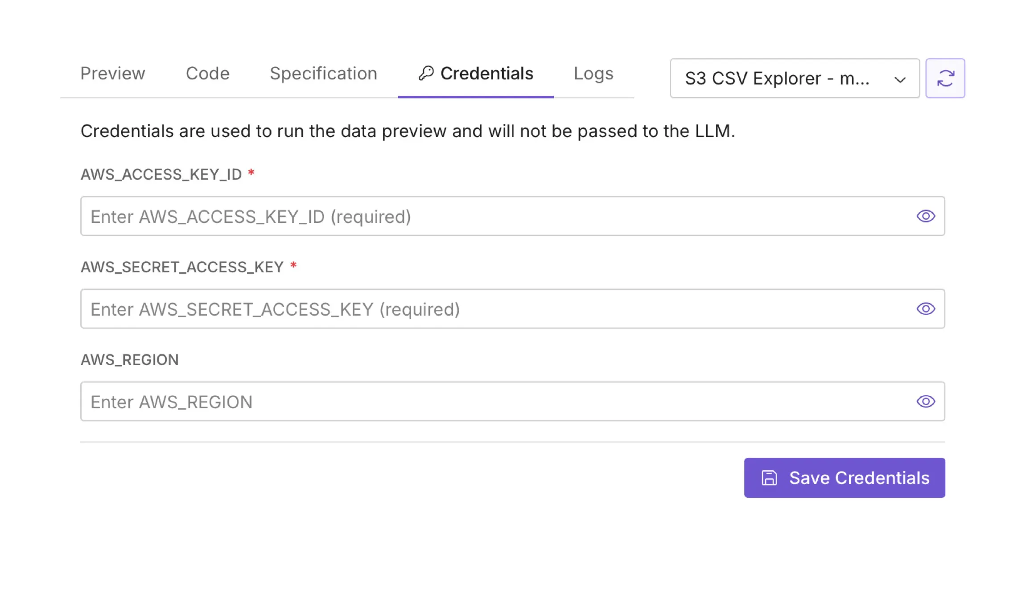1030x604 pixels.
Task: Click the refresh icon beside the dropdown
Action: tap(945, 78)
